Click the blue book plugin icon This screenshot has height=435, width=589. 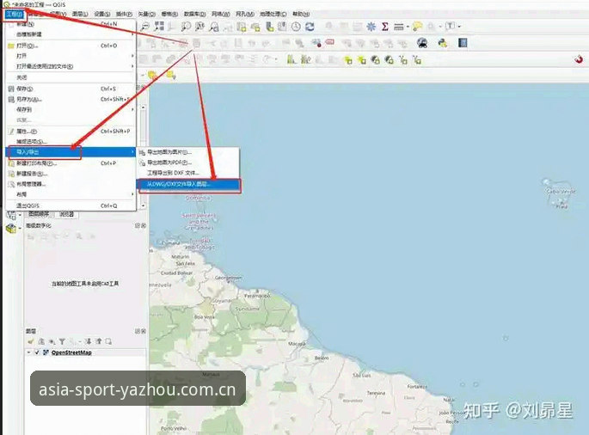463,43
